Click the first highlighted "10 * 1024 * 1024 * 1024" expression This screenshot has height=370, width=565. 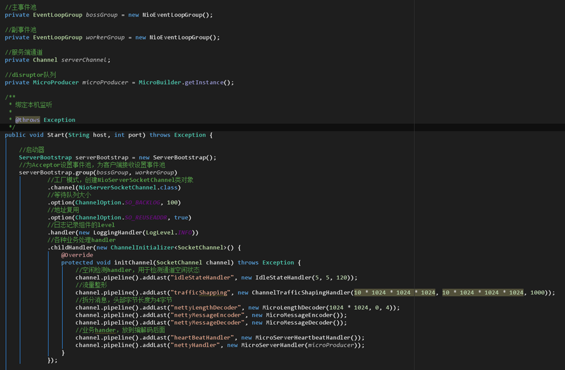[x=395, y=293]
